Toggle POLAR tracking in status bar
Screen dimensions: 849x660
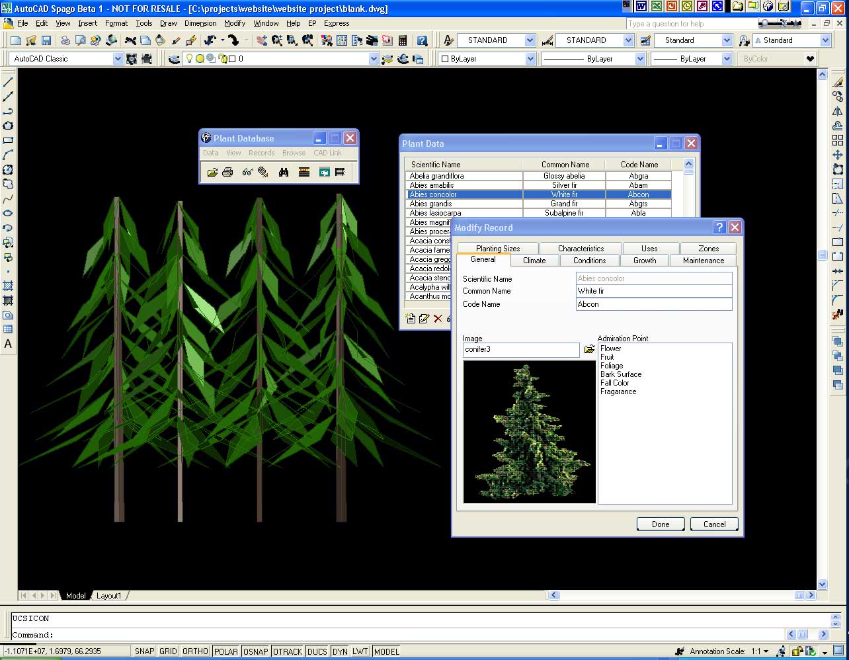pyautogui.click(x=225, y=651)
